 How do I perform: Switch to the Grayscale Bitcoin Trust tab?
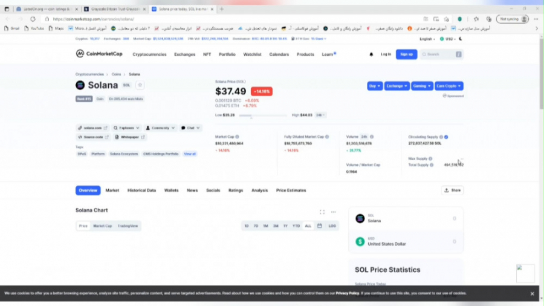(x=115, y=9)
